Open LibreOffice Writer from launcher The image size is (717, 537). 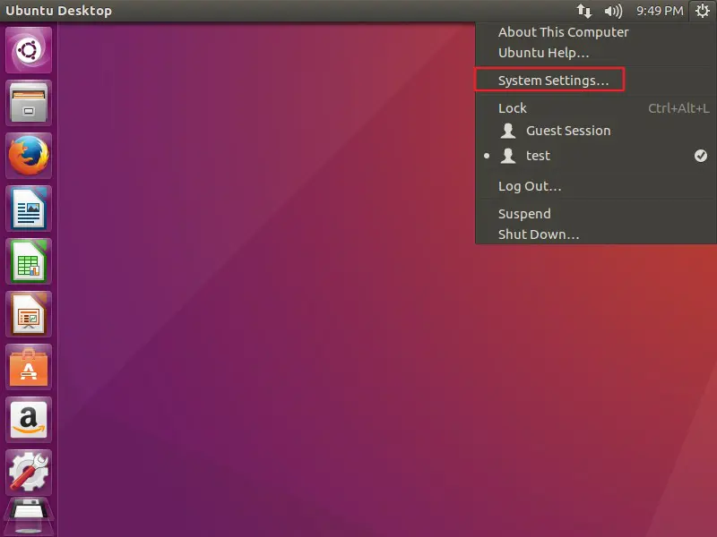click(29, 209)
